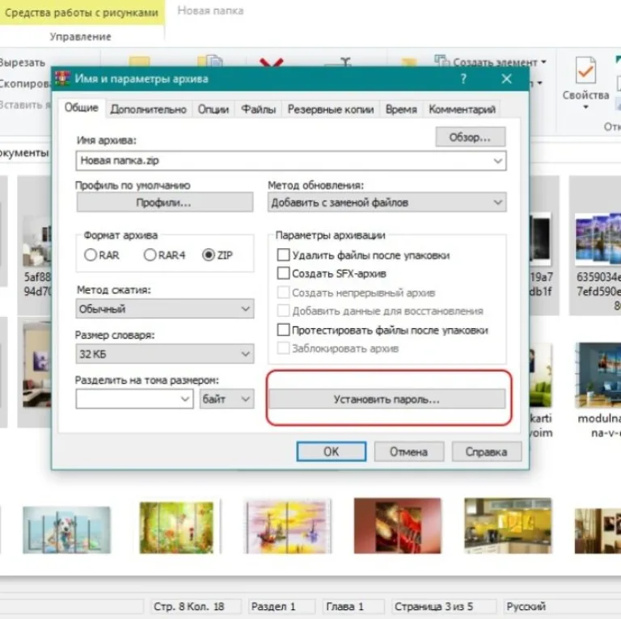Select the city night panorama thumbnail
Viewport: 621px width, 619px height.
coord(598,238)
